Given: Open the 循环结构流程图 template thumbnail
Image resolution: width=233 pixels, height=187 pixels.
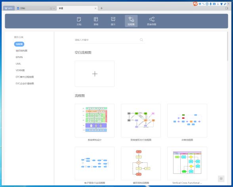Looking at the screenshot, I should pos(141,163).
